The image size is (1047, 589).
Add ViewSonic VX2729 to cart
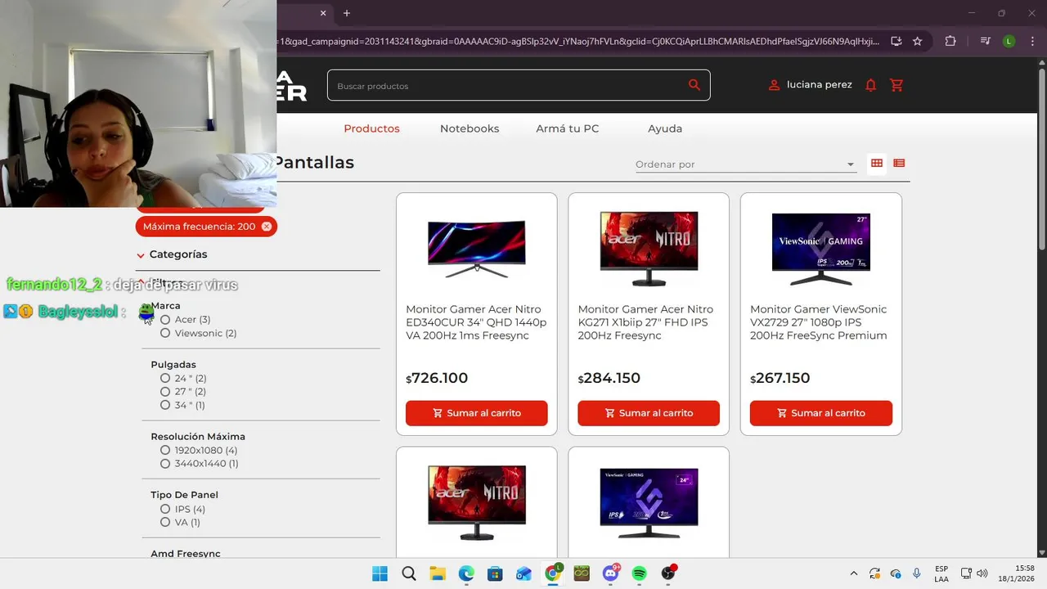pyautogui.click(x=821, y=413)
